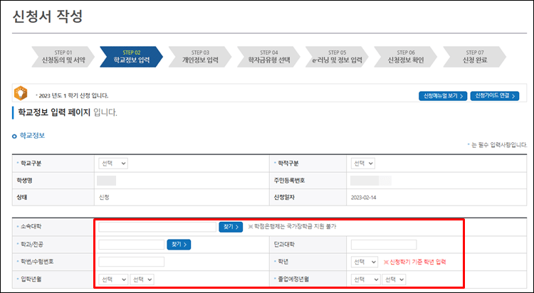Select 입학년월 month dropdown
534x293 pixels.
[x=142, y=279]
